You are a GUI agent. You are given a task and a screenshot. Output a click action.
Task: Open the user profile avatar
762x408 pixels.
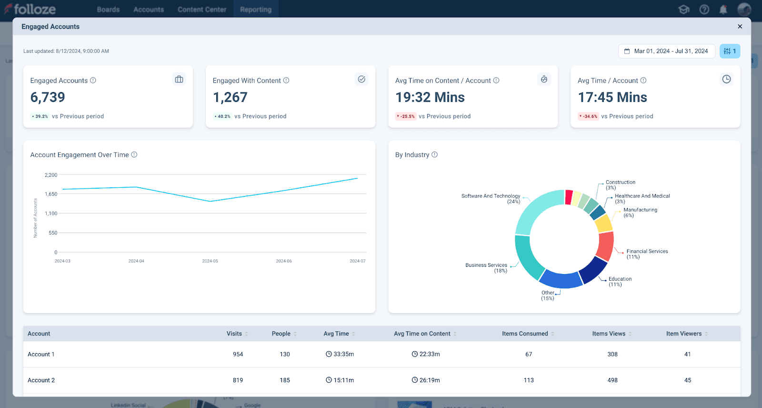point(744,10)
